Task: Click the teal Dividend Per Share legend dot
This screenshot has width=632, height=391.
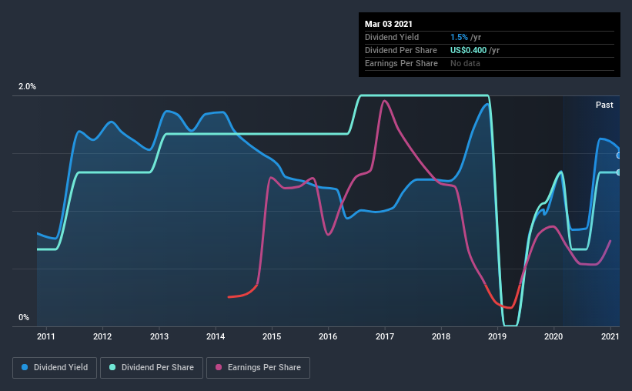Action: [112, 367]
